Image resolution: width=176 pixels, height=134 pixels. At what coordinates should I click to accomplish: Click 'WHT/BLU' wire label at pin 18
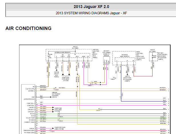(x=43, y=121)
